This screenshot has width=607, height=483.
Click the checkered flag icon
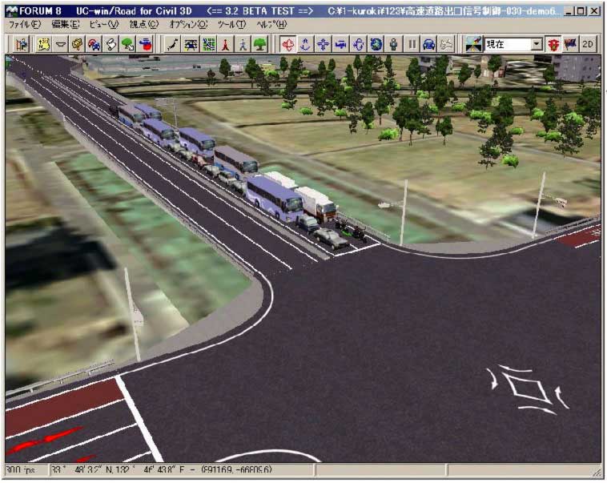pyautogui.click(x=570, y=45)
